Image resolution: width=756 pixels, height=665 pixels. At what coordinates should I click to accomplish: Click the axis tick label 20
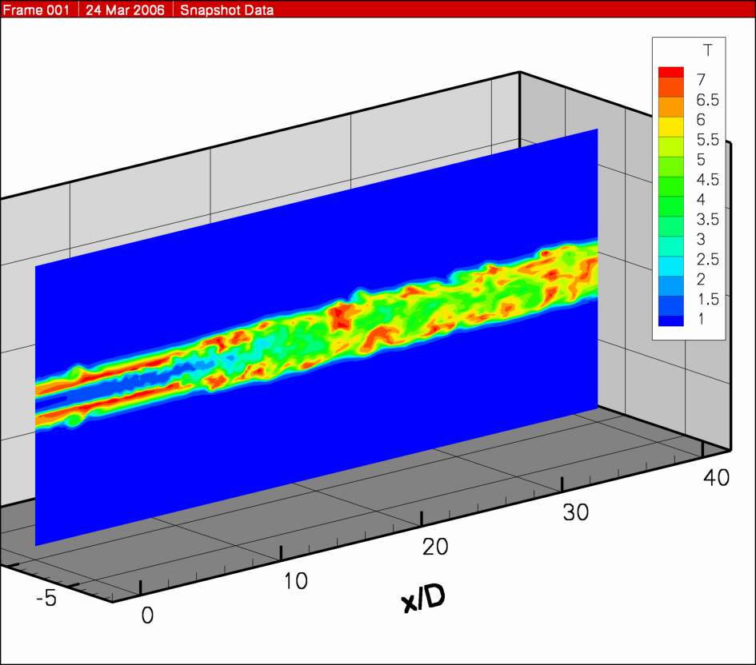coord(435,548)
